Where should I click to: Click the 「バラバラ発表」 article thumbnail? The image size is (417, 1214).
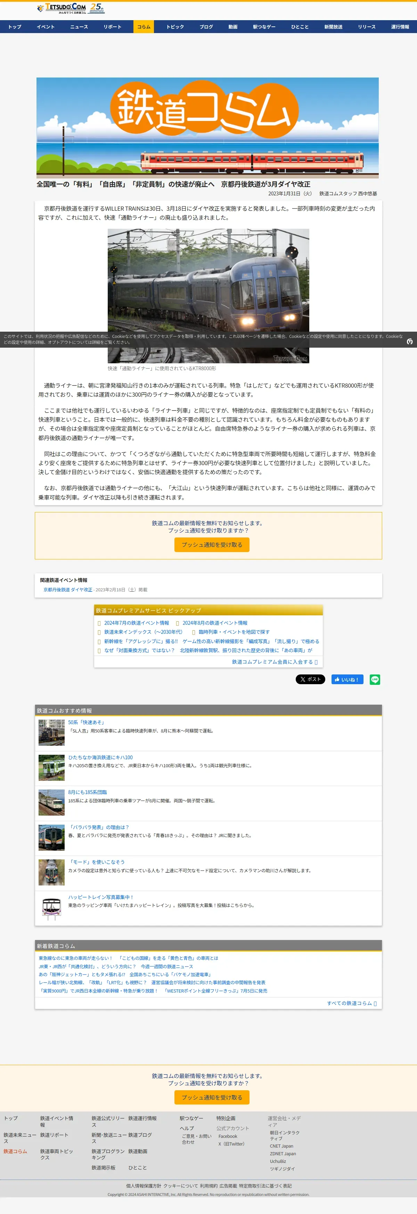click(51, 837)
